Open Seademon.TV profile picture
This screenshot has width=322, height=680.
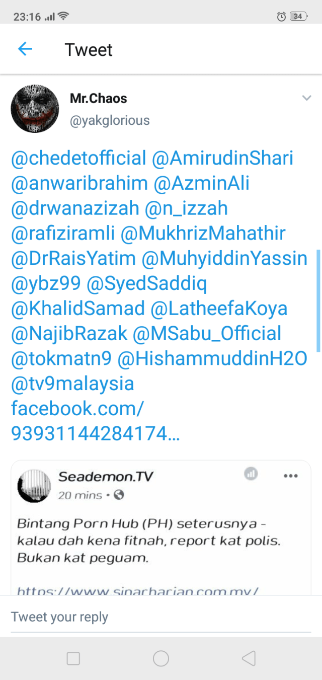click(34, 486)
